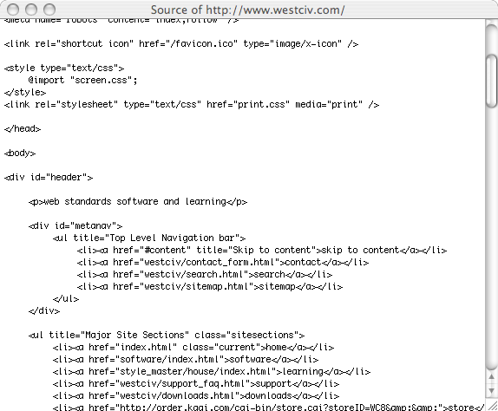The width and height of the screenshot is (498, 411).
Task: Click the print.css stylesheet link line
Action: click(x=192, y=104)
